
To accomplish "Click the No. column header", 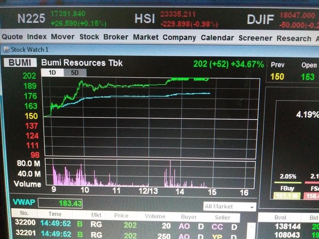I will (24, 213).
